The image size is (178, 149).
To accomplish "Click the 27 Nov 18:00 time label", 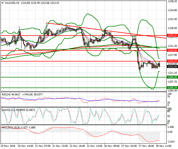I will pyautogui.click(x=146, y=146).
